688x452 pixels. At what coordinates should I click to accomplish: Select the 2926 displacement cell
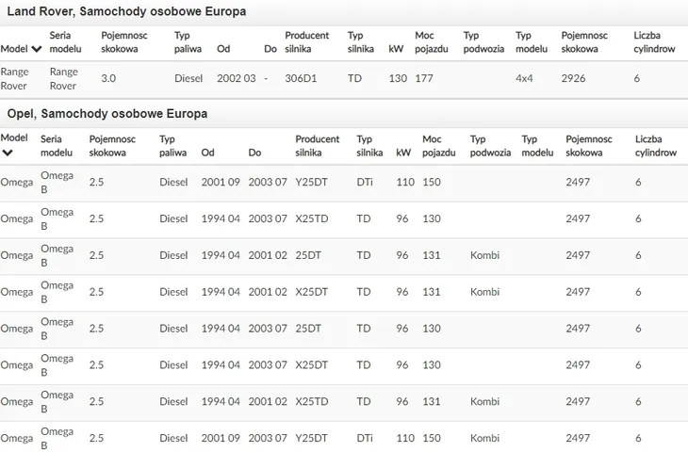click(573, 78)
